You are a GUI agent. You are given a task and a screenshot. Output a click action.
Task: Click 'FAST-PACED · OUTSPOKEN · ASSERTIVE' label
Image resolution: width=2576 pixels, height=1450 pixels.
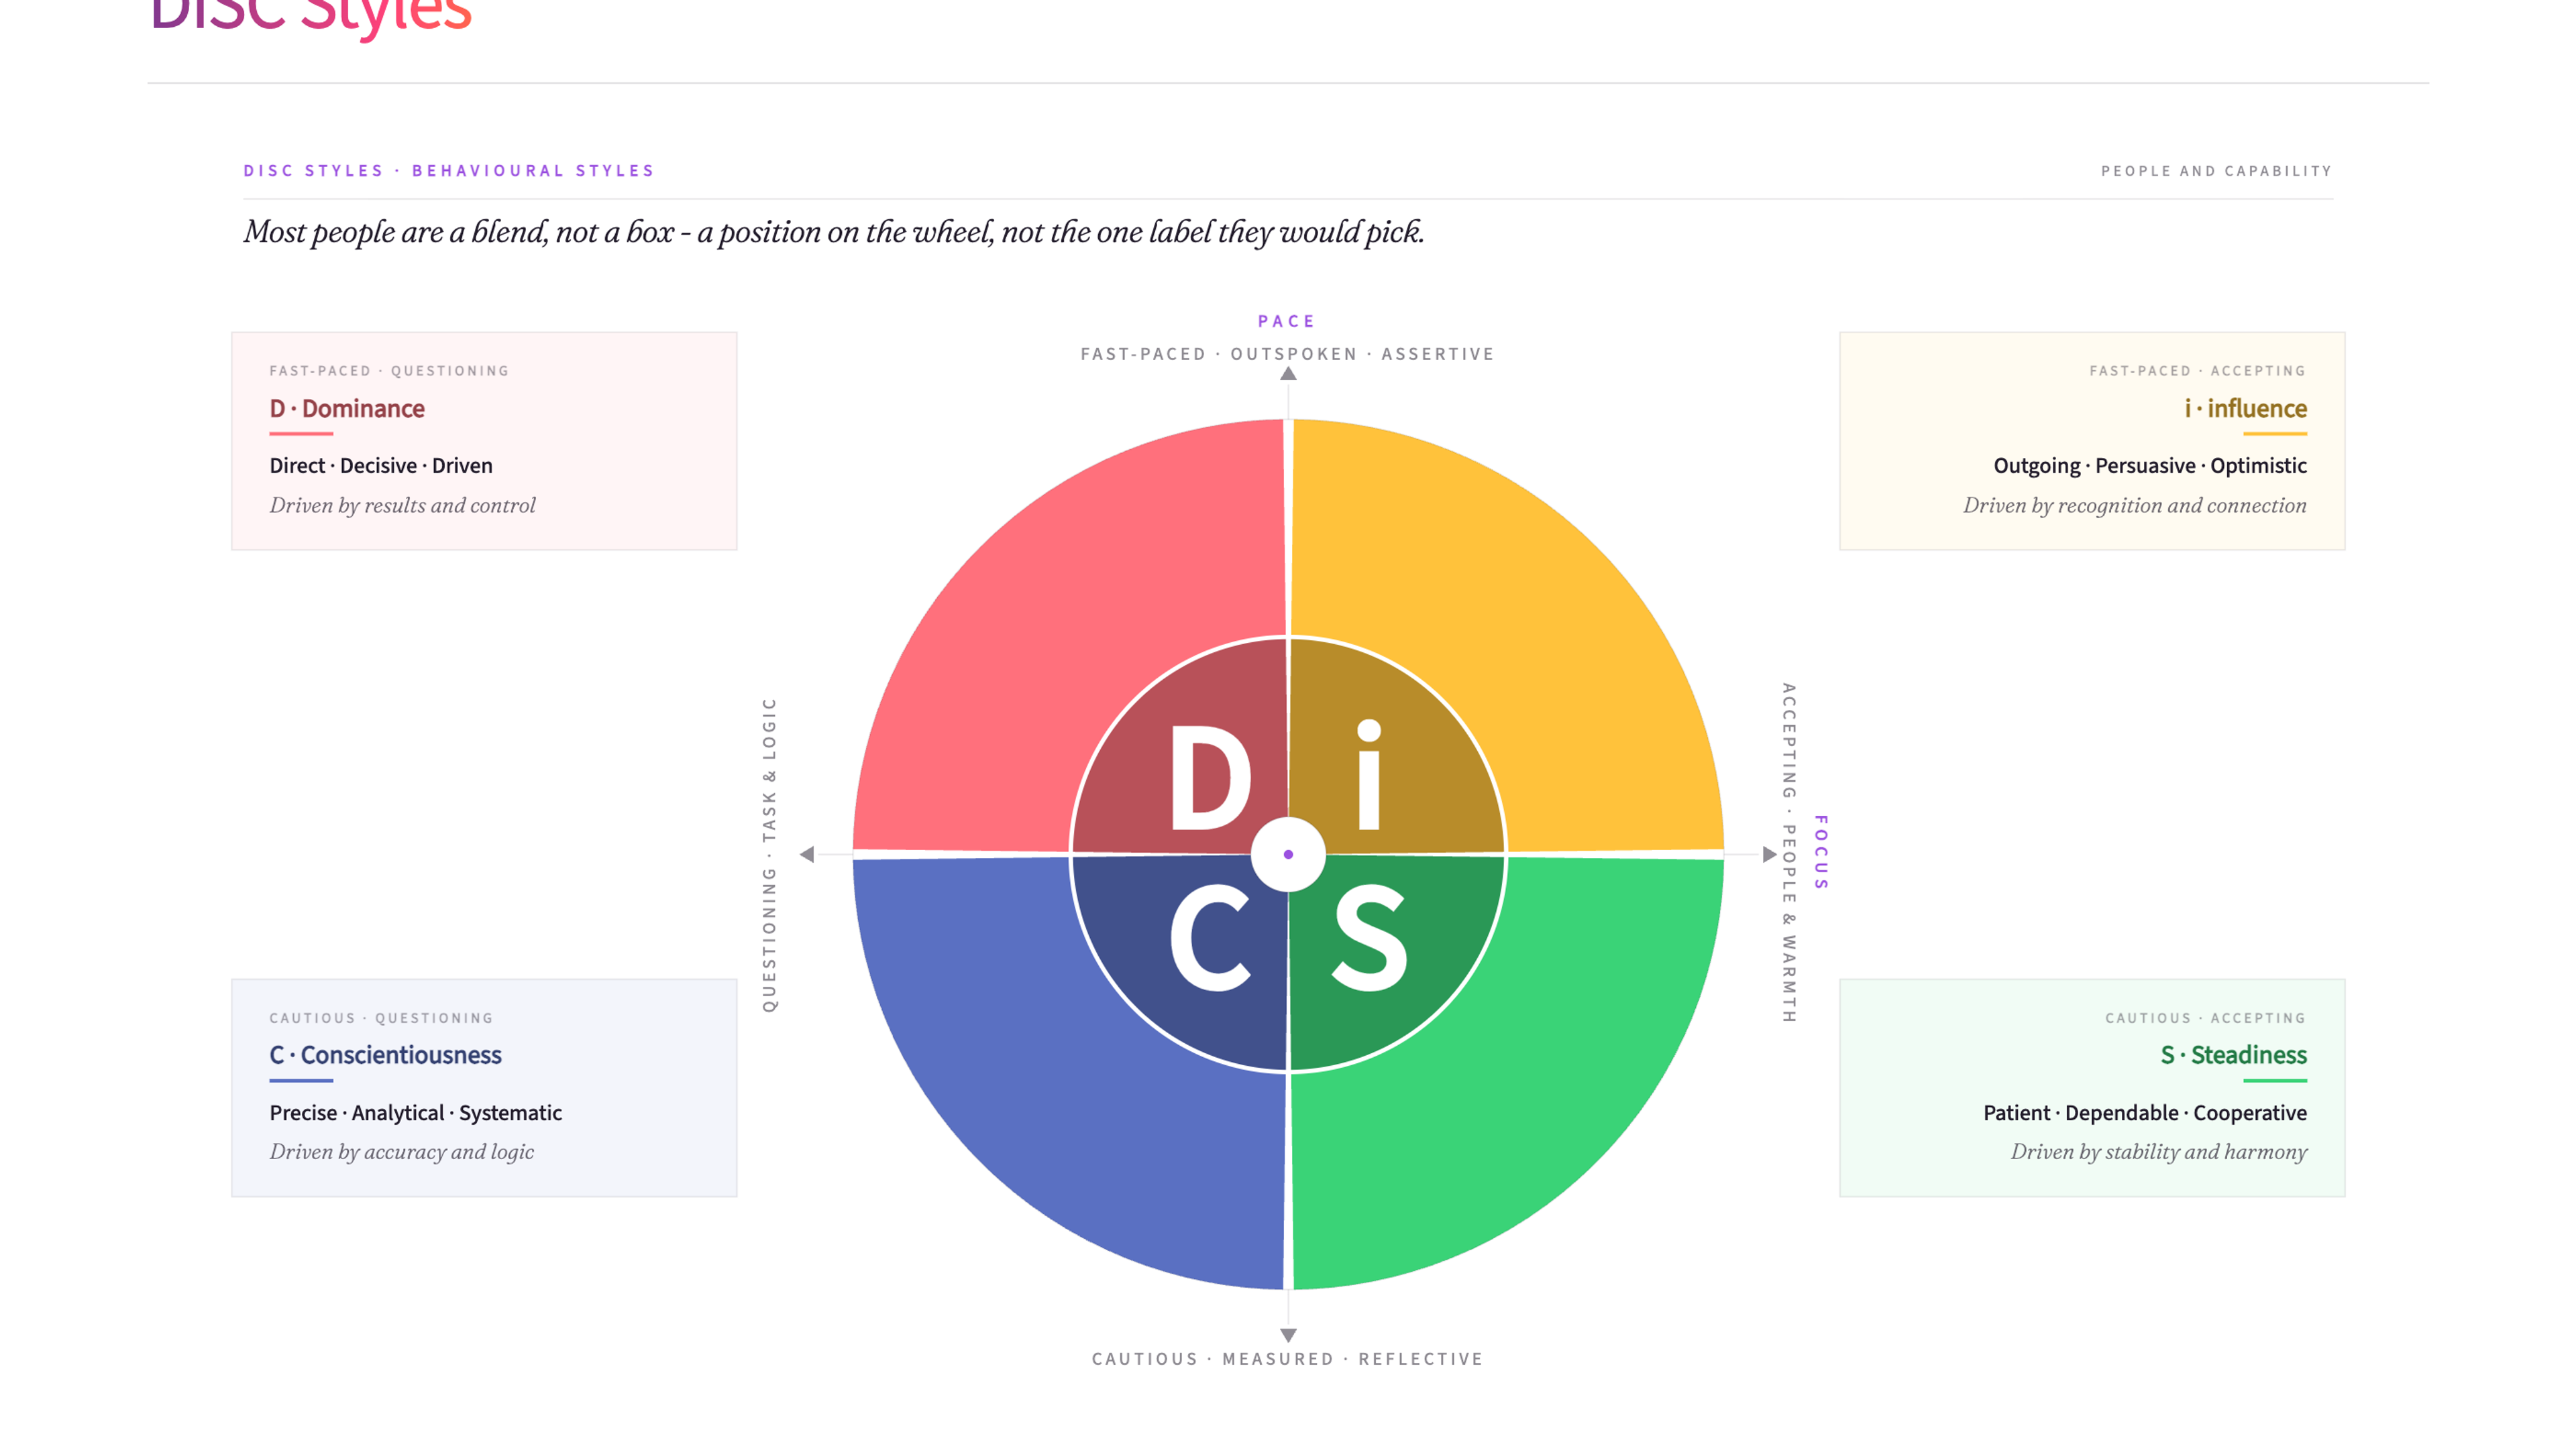click(1287, 354)
